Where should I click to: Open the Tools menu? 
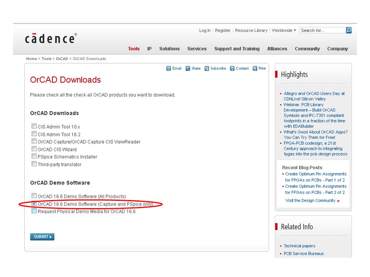coord(134,49)
